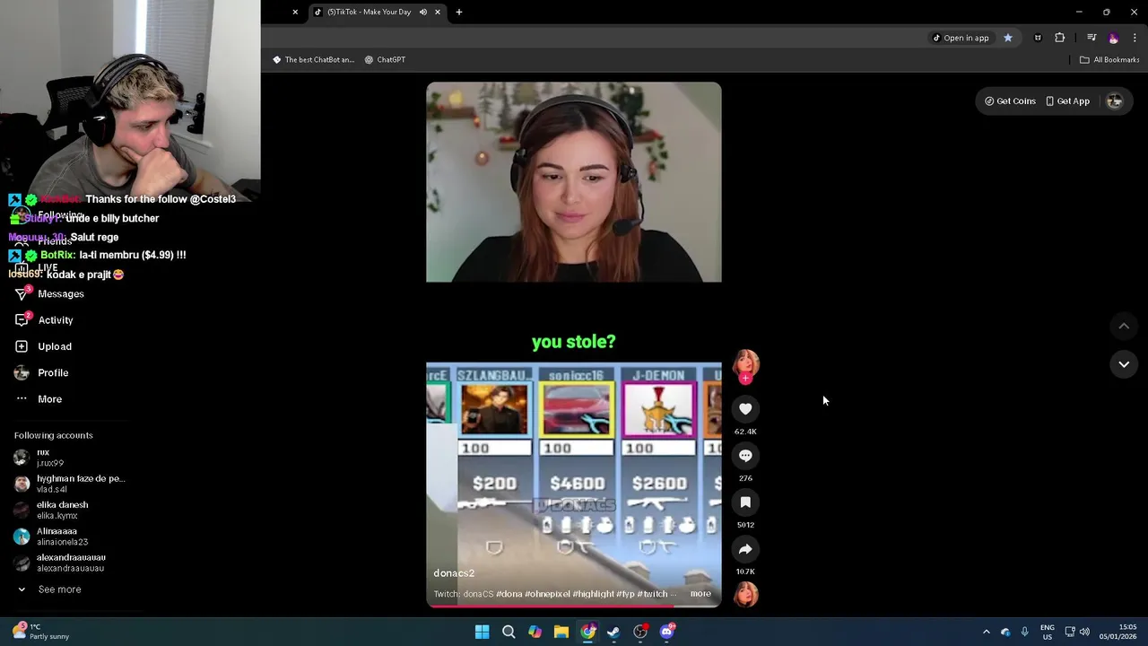Open the Copilot icon on taskbar
The width and height of the screenshot is (1148, 646).
pyautogui.click(x=535, y=632)
